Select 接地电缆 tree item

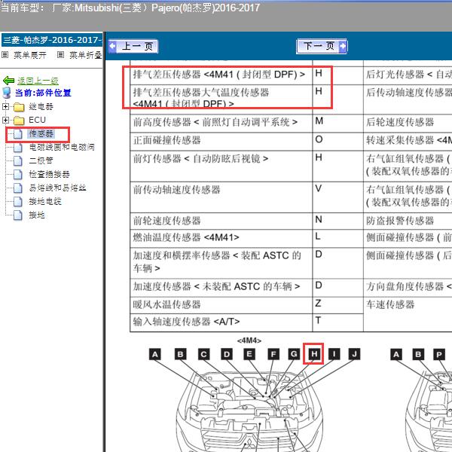pos(45,201)
